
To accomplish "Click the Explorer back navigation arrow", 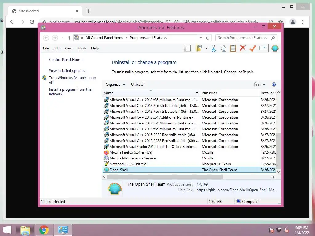I will (x=46, y=38).
